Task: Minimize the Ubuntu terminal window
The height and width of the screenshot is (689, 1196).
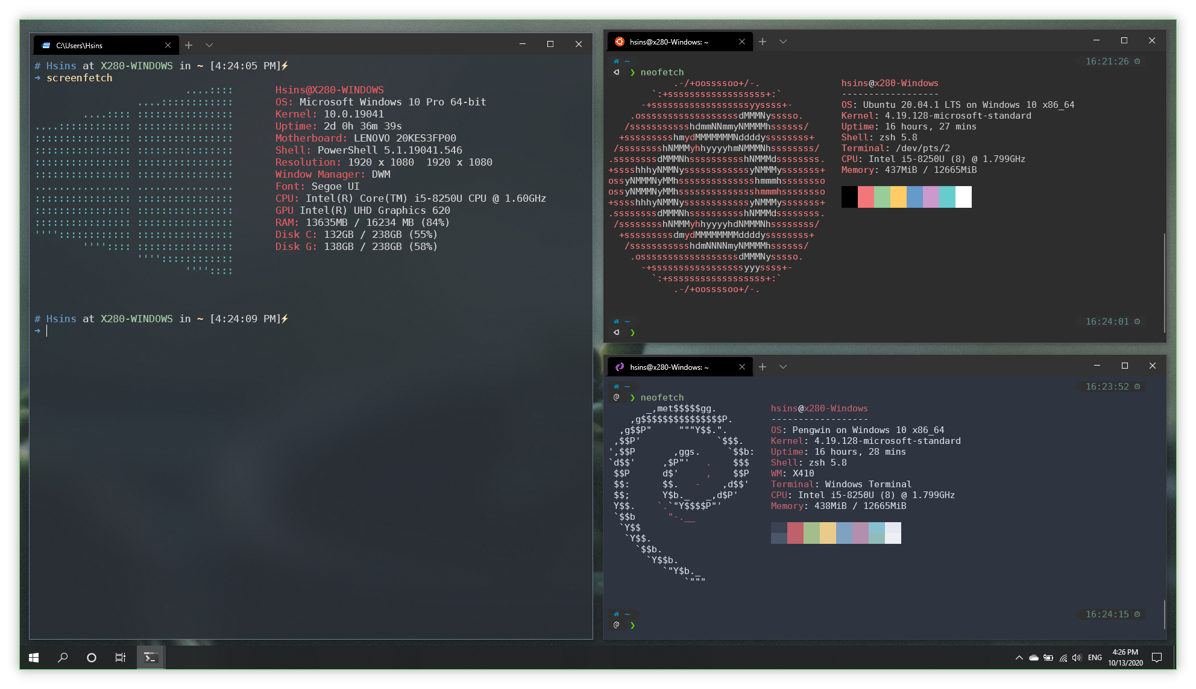Action: 1097,40
